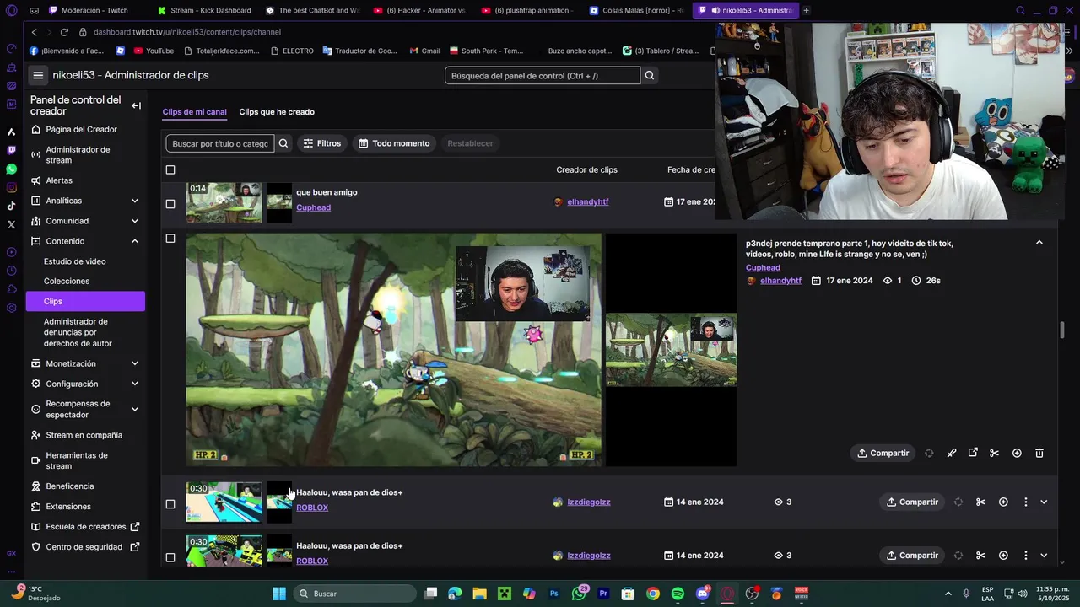This screenshot has height=607, width=1080.
Task: Click the circled plus icon on expanded clip
Action: (1017, 453)
